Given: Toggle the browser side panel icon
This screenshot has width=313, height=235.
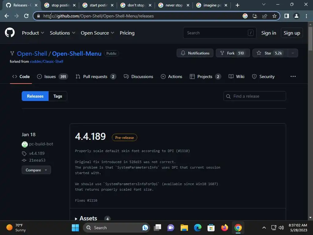Looking at the screenshot, I should click(x=287, y=16).
